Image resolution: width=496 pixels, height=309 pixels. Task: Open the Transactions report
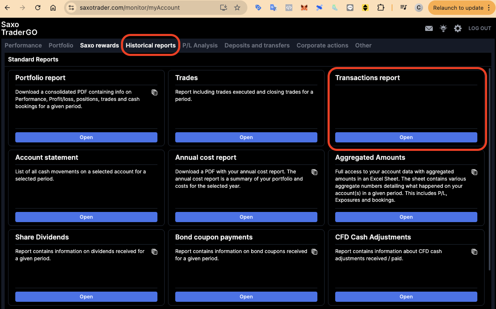pyautogui.click(x=406, y=137)
